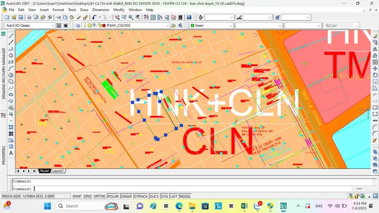The image size is (379, 213).
Task: Toggle ORTHO mode in status bar
Action: point(99,196)
